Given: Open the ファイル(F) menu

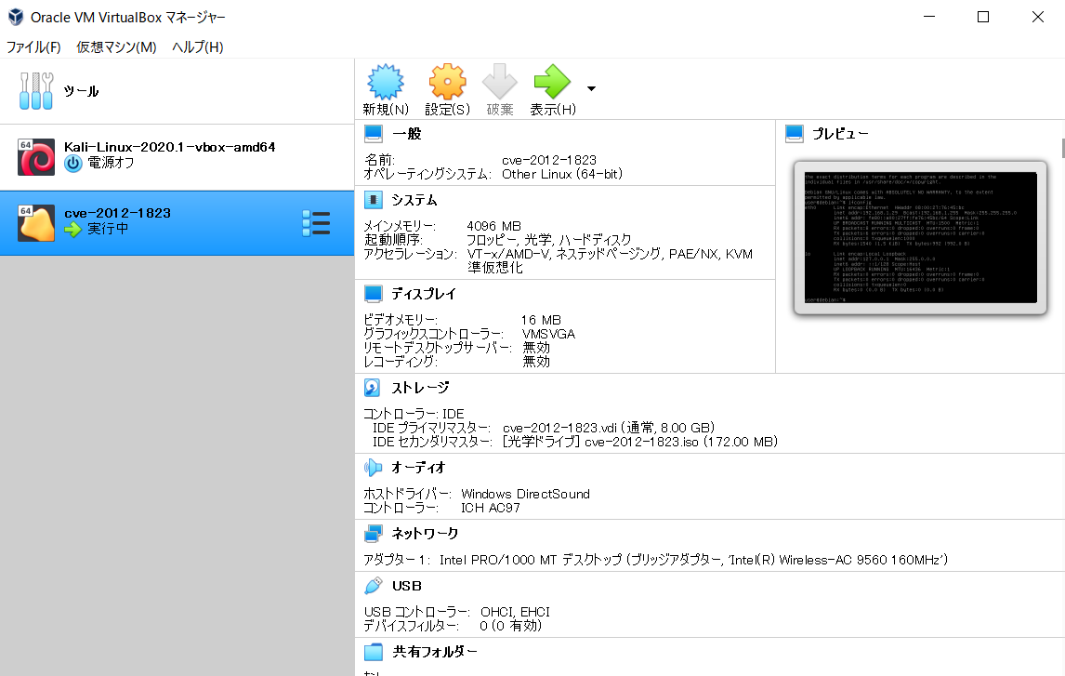Looking at the screenshot, I should (33, 46).
